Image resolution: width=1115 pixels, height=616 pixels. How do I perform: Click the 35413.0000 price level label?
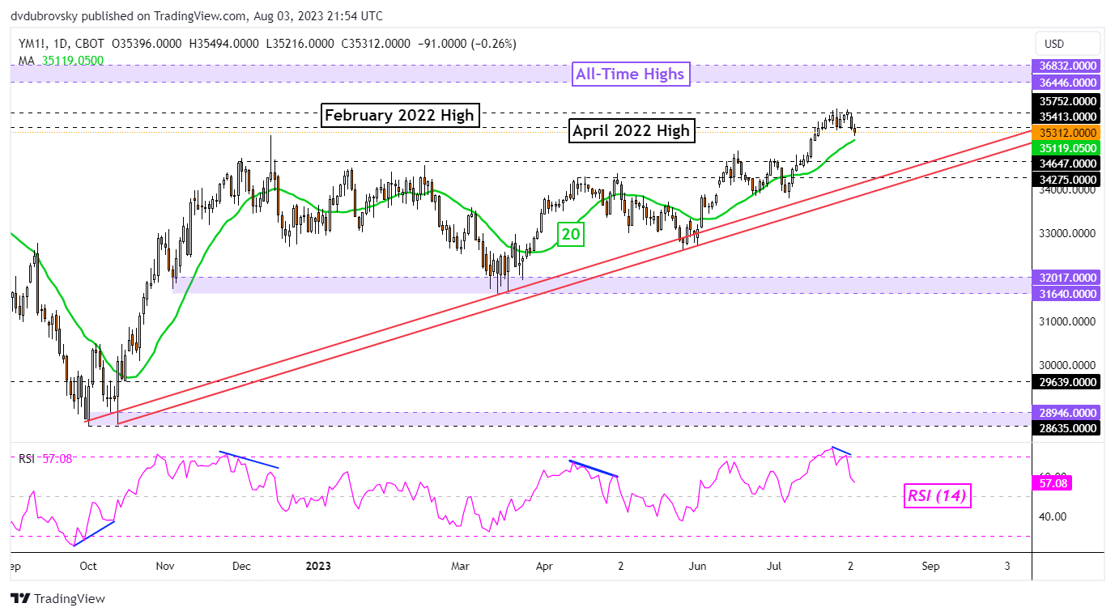coord(1067,117)
